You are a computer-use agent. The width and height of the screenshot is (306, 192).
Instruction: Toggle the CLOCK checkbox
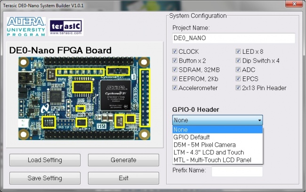pos(175,51)
